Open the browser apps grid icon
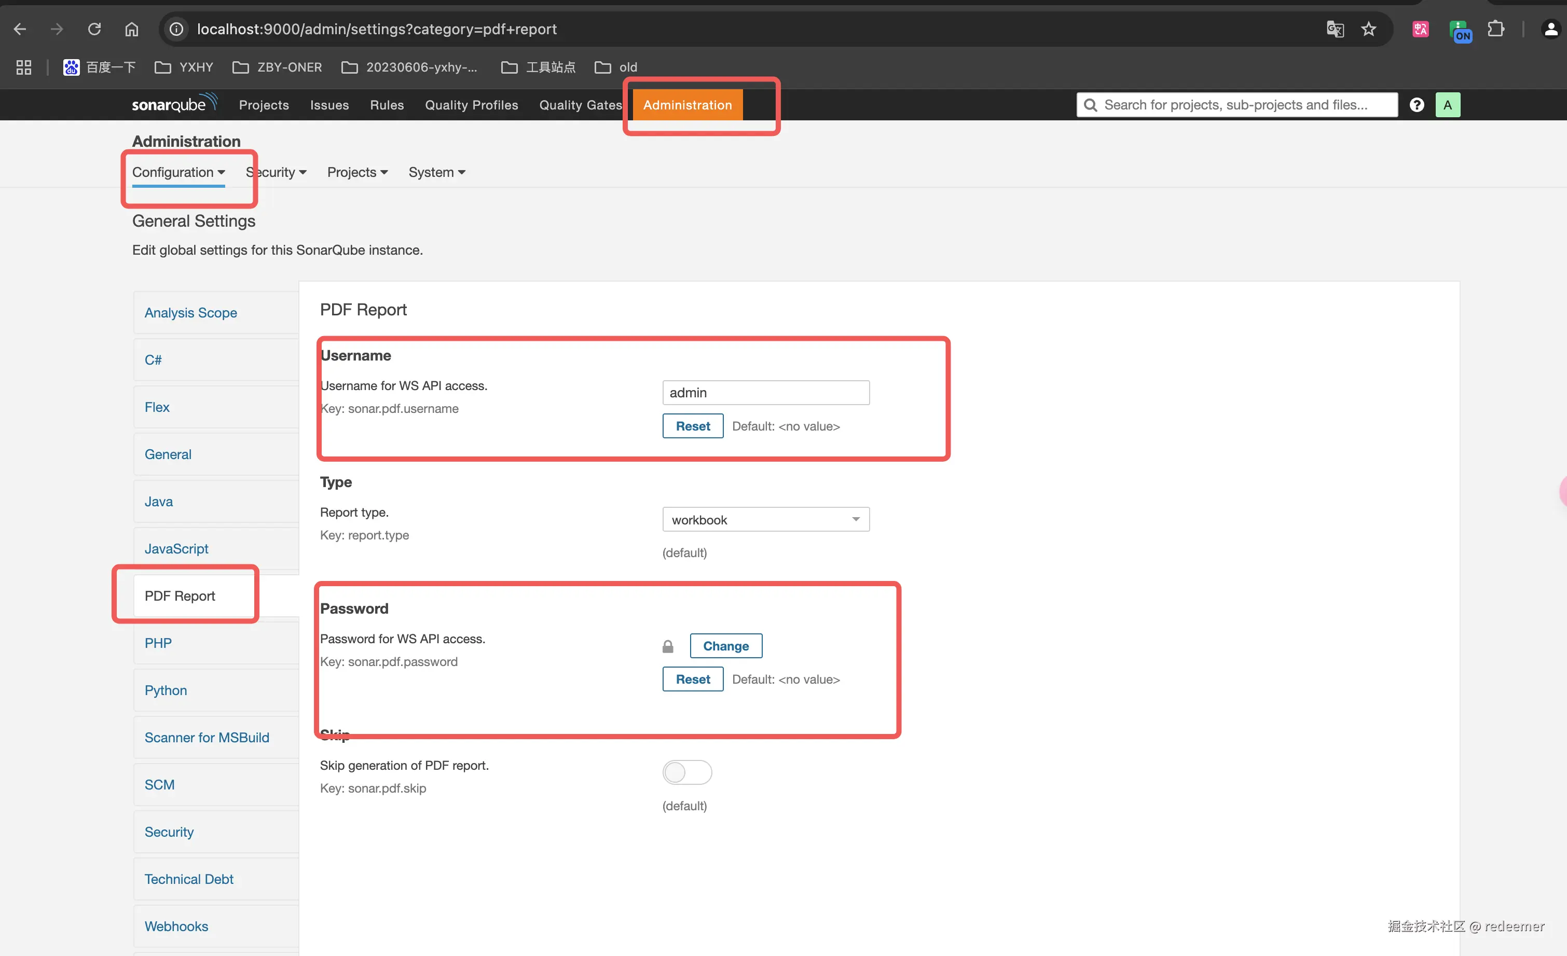Image resolution: width=1567 pixels, height=956 pixels. tap(23, 67)
